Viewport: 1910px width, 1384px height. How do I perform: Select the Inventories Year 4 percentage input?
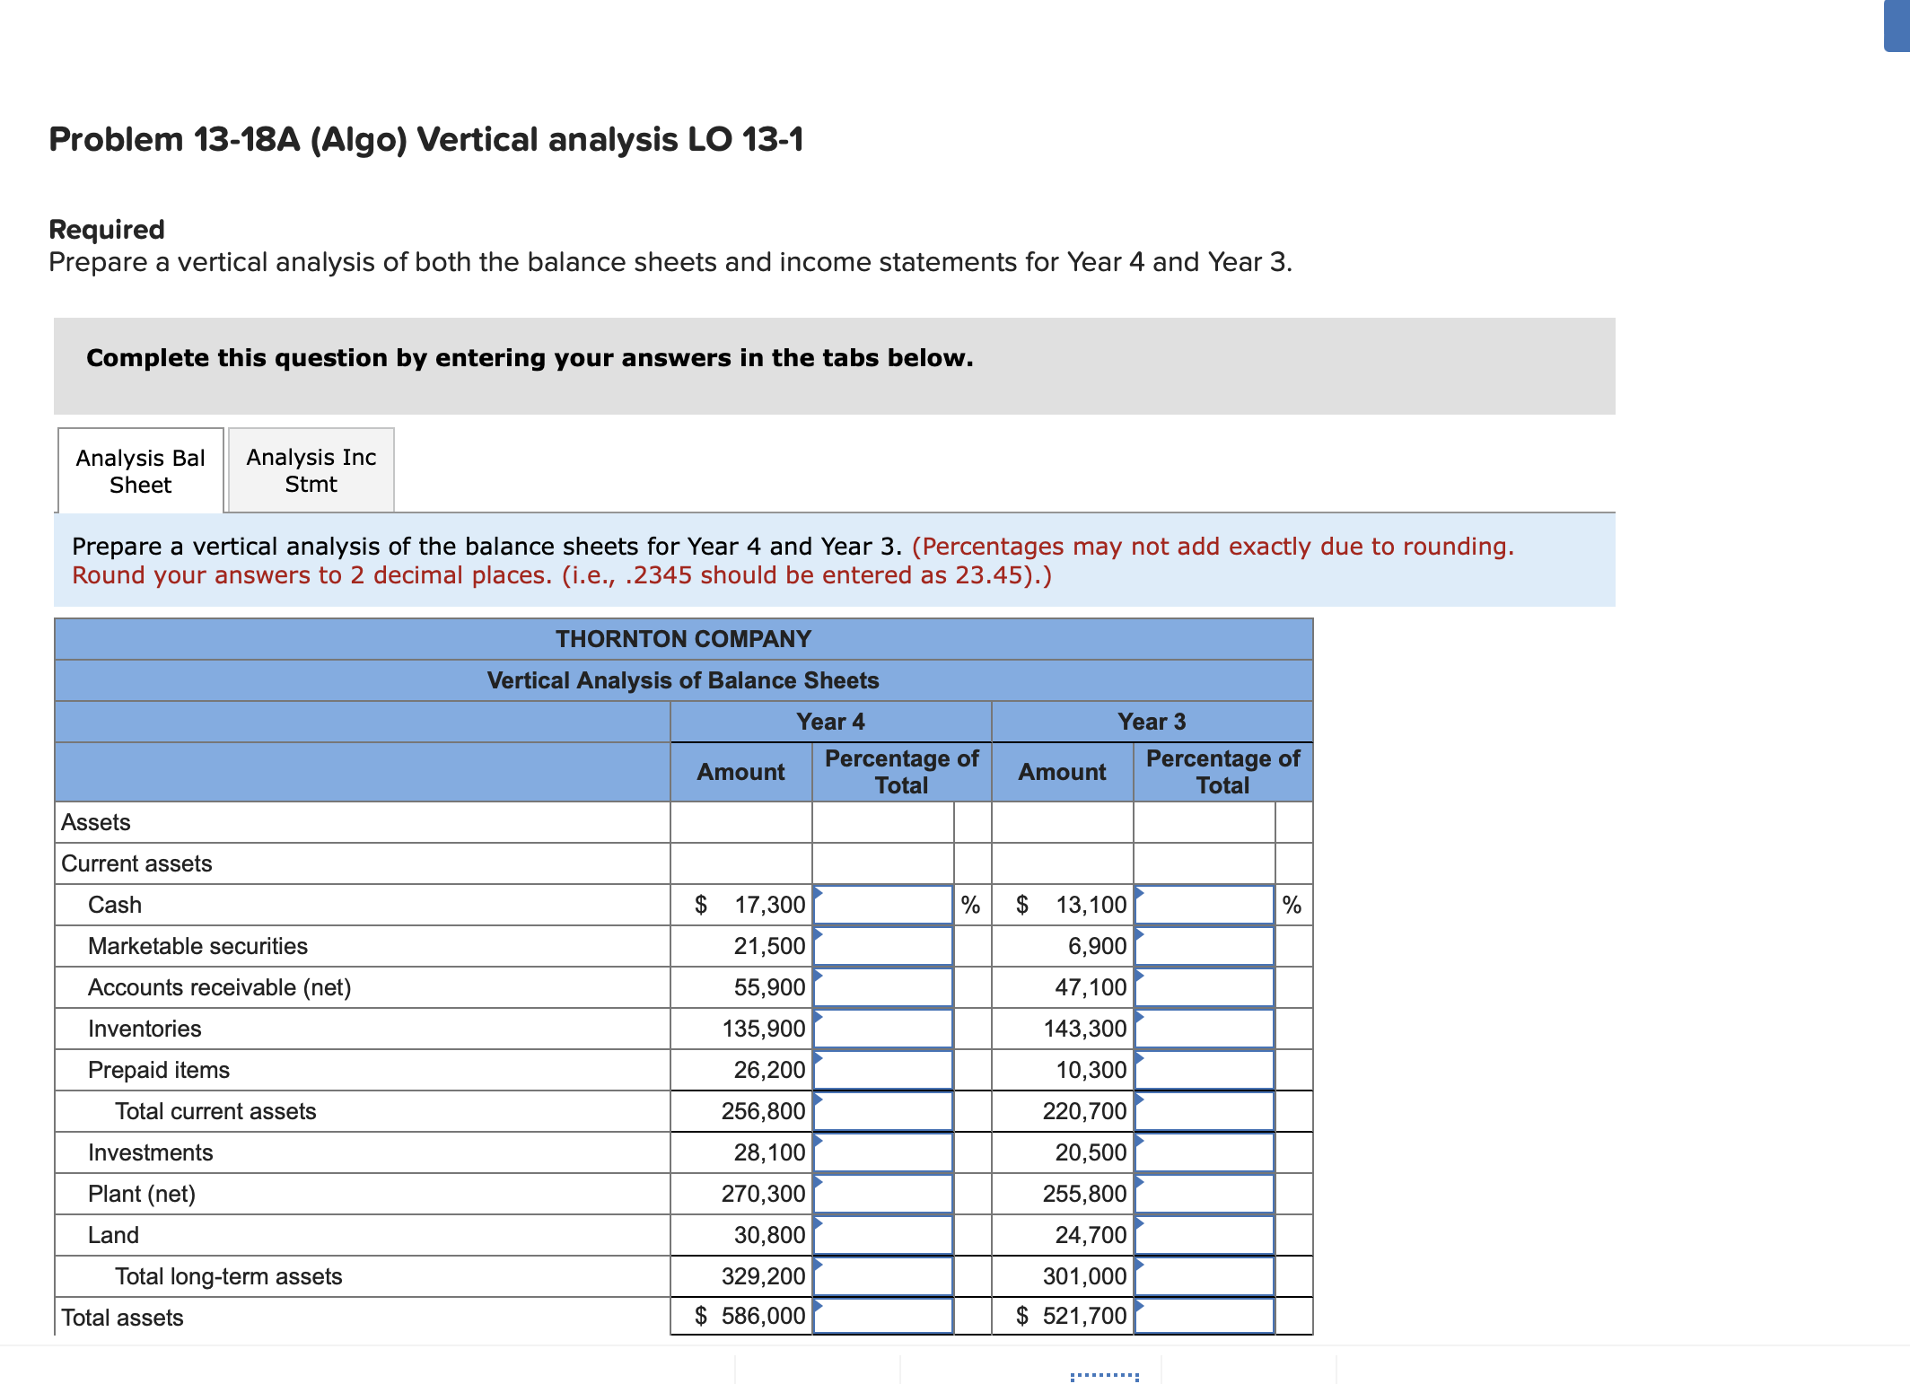[884, 1029]
